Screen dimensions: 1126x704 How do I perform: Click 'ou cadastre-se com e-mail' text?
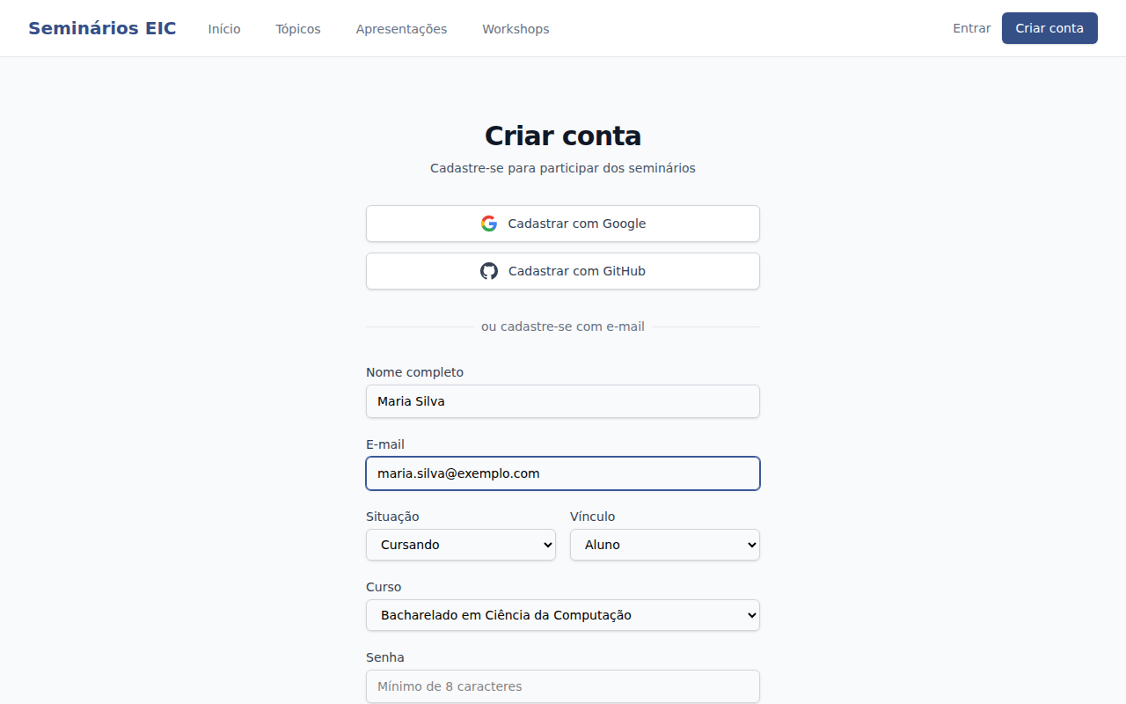[x=563, y=326]
